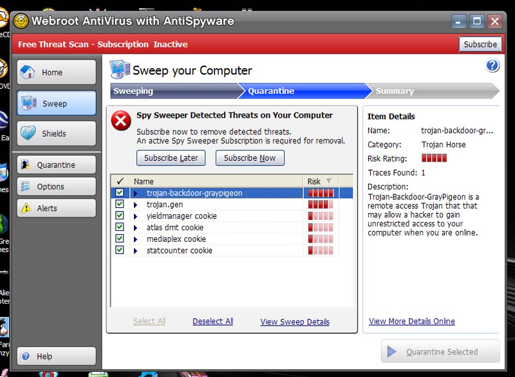The height and width of the screenshot is (377, 515).
Task: Expand the statcounter cookie row
Action: [x=135, y=251]
